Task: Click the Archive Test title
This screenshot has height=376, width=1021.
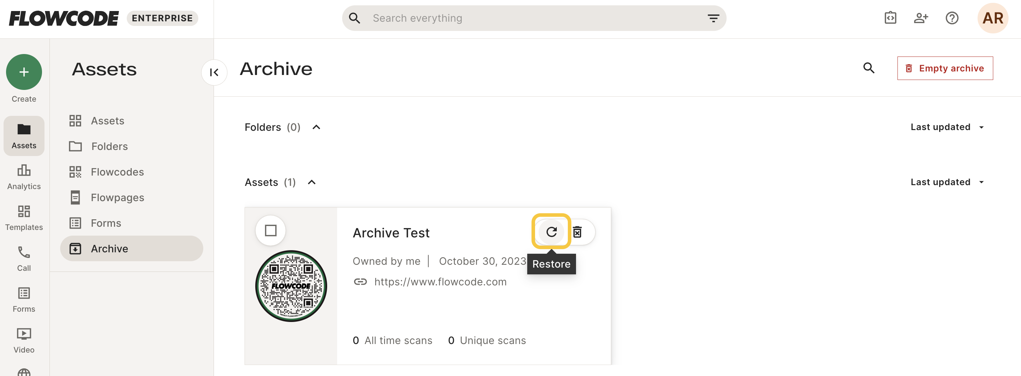Action: click(x=391, y=233)
